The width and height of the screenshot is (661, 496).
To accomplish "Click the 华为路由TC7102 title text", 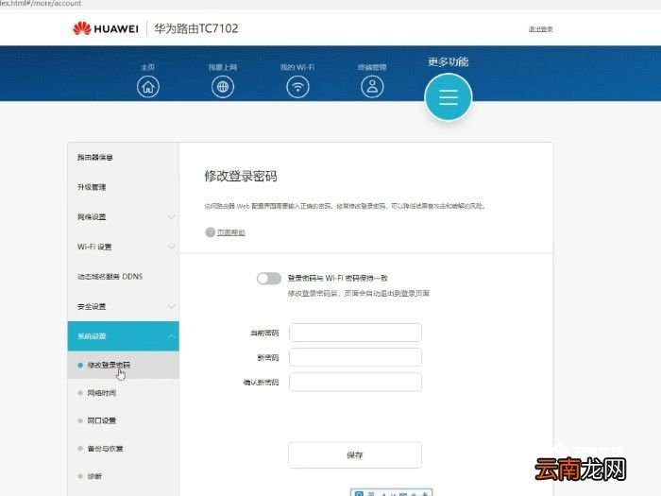I will coord(196,28).
